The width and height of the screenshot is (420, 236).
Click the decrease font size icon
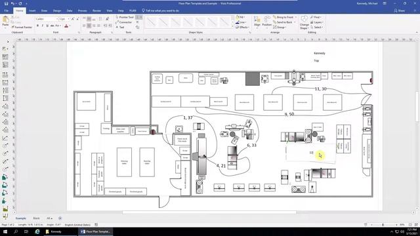click(77, 19)
